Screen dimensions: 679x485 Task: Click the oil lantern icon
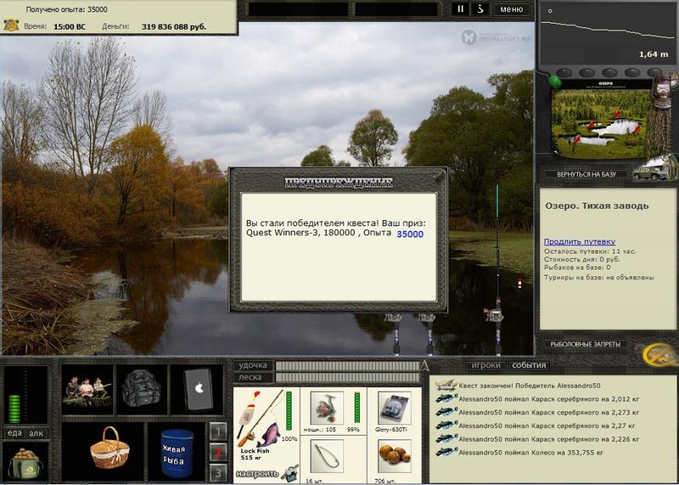(662, 90)
